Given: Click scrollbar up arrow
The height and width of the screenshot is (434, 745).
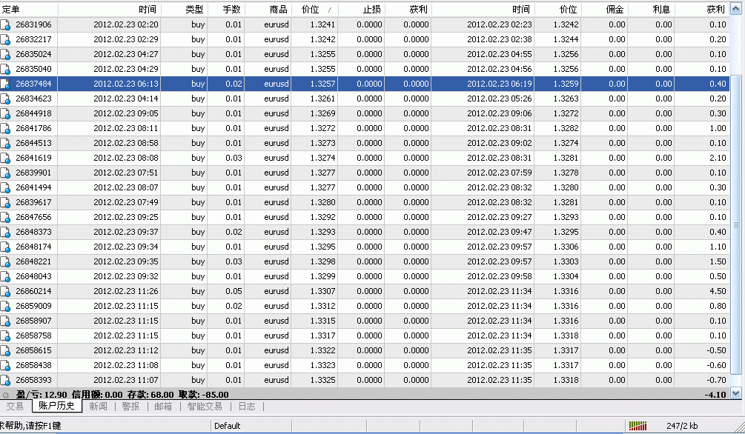Looking at the screenshot, I should pos(736,10).
